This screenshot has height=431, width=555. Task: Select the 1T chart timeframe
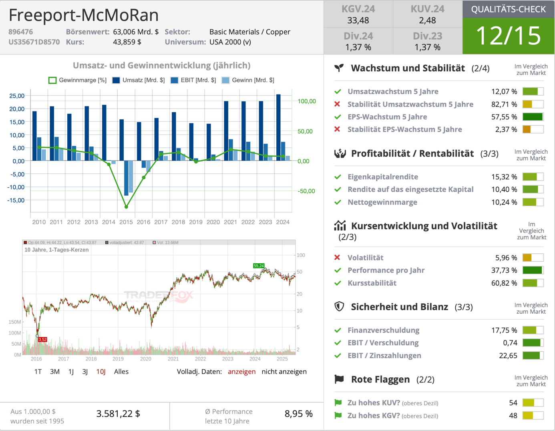click(x=38, y=371)
